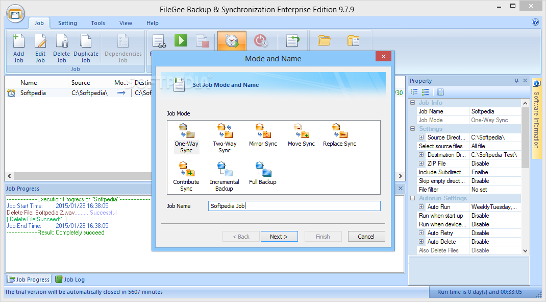Click the restore document with green arrow icon
This screenshot has width=546, height=302.
292,40
